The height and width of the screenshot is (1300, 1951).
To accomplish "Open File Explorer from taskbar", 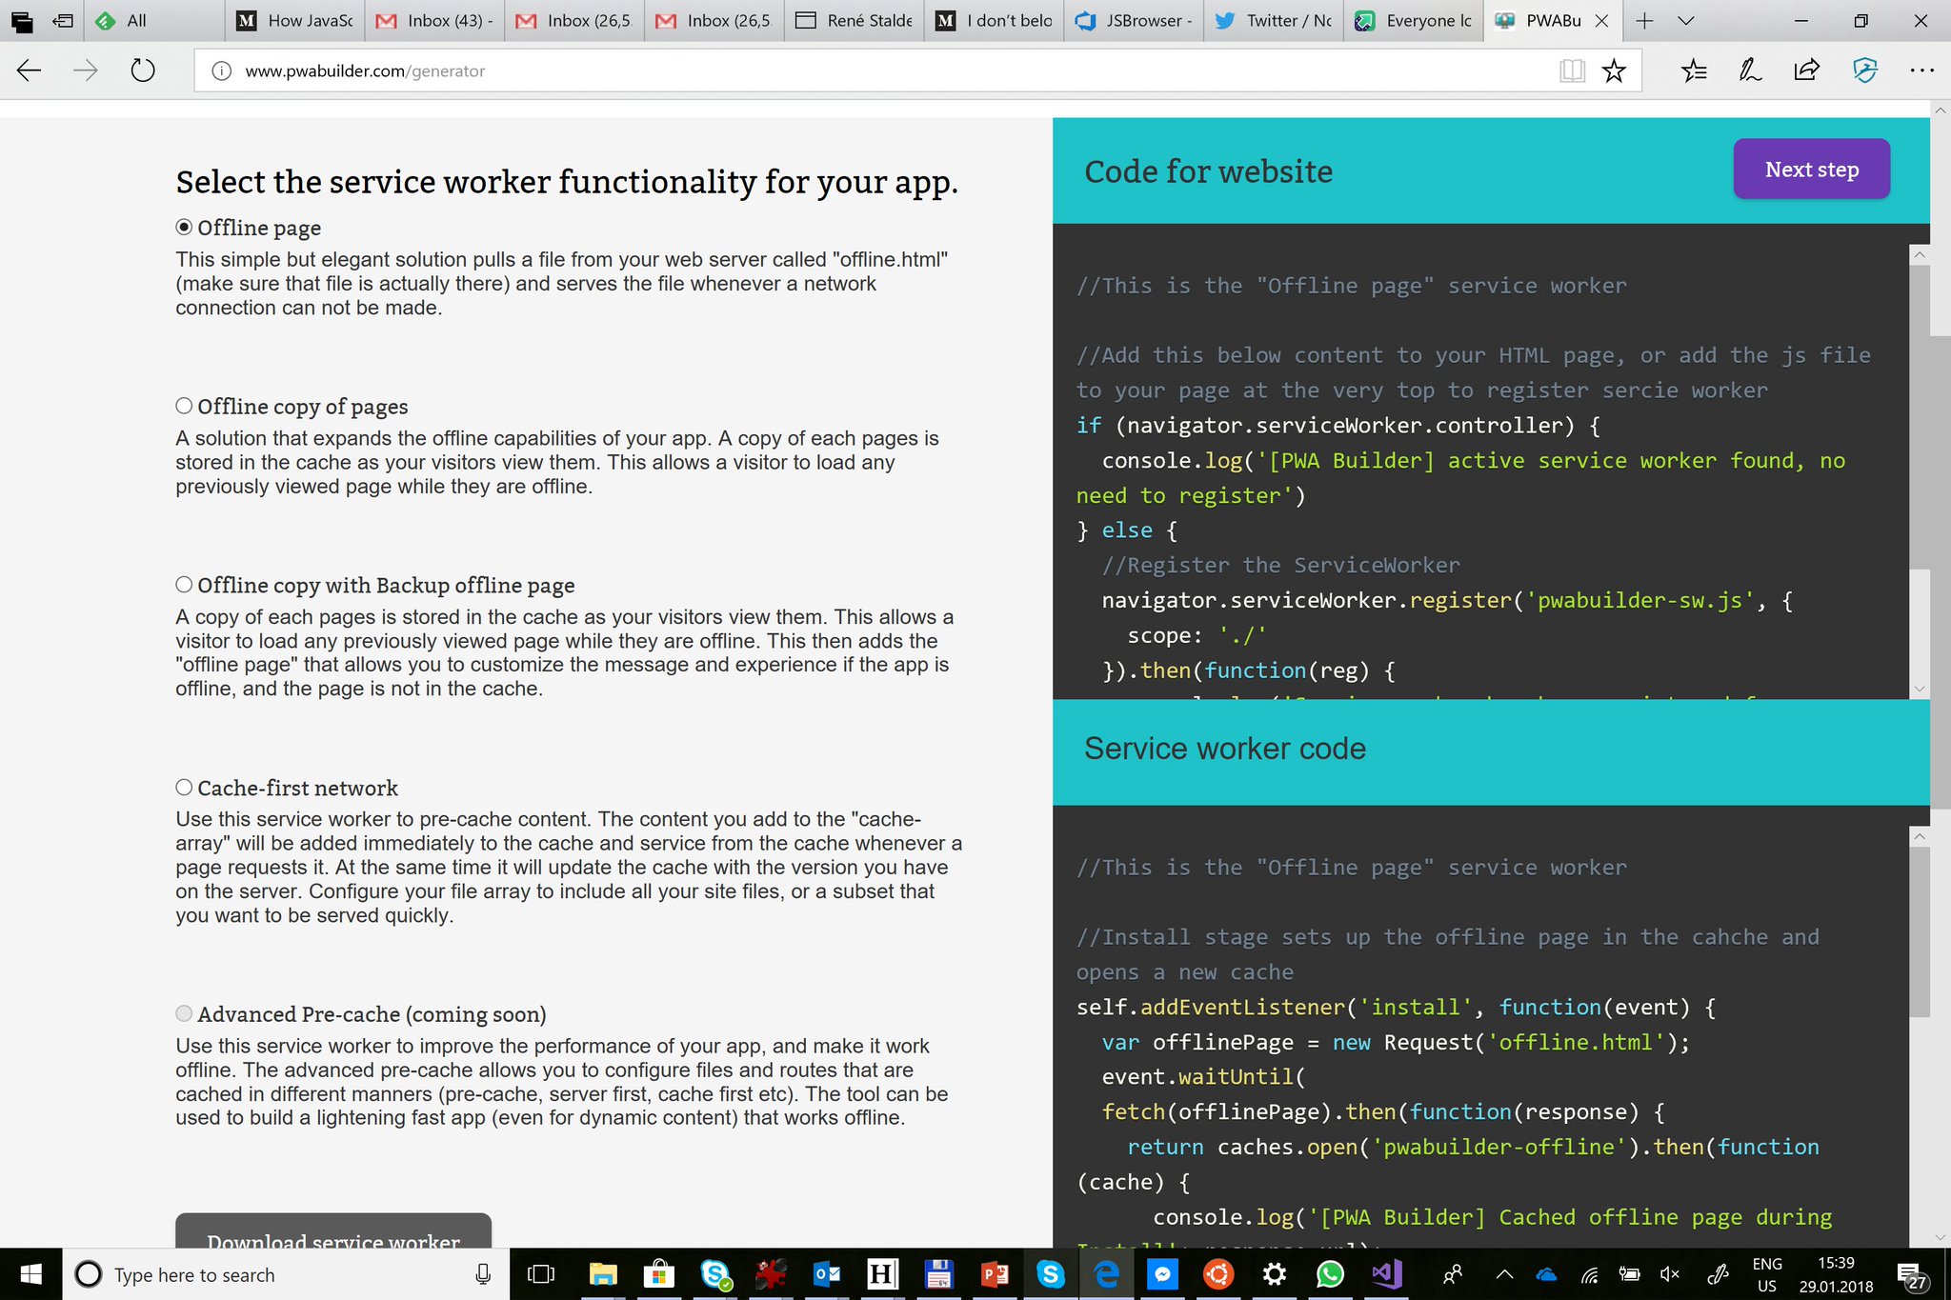I will click(602, 1274).
